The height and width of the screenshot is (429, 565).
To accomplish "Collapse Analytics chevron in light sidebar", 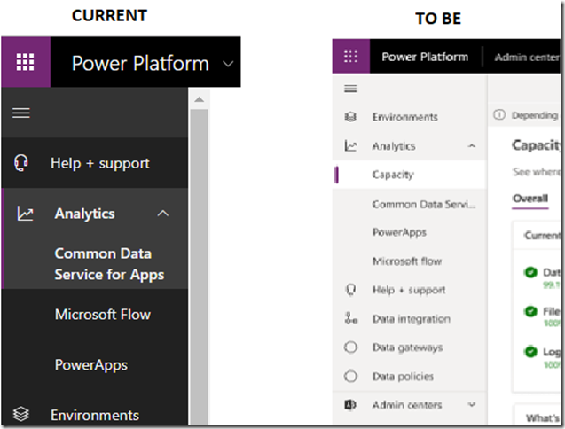I will tap(472, 146).
